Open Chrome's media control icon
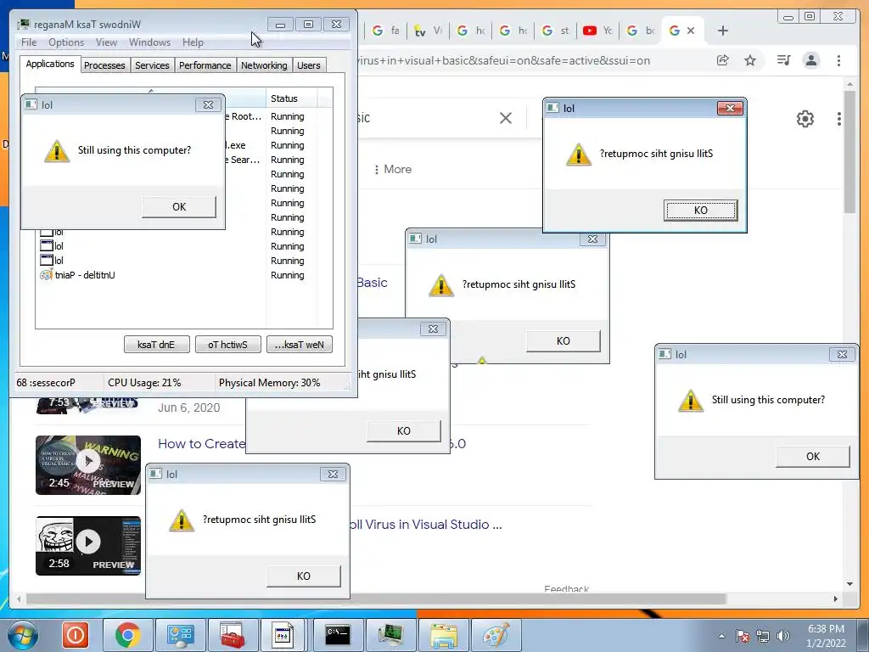The height and width of the screenshot is (652, 869). [783, 60]
